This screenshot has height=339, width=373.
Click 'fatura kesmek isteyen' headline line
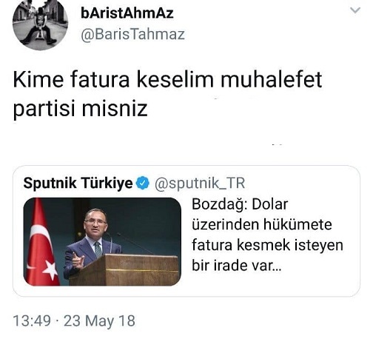click(x=267, y=246)
